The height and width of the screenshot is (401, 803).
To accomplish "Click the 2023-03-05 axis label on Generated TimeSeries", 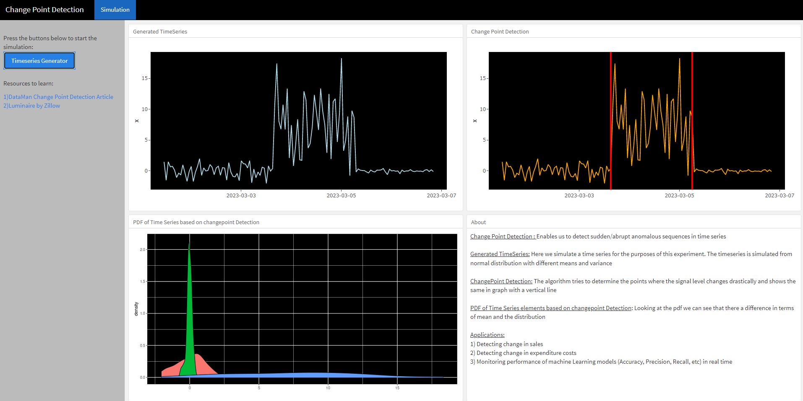I will [342, 195].
